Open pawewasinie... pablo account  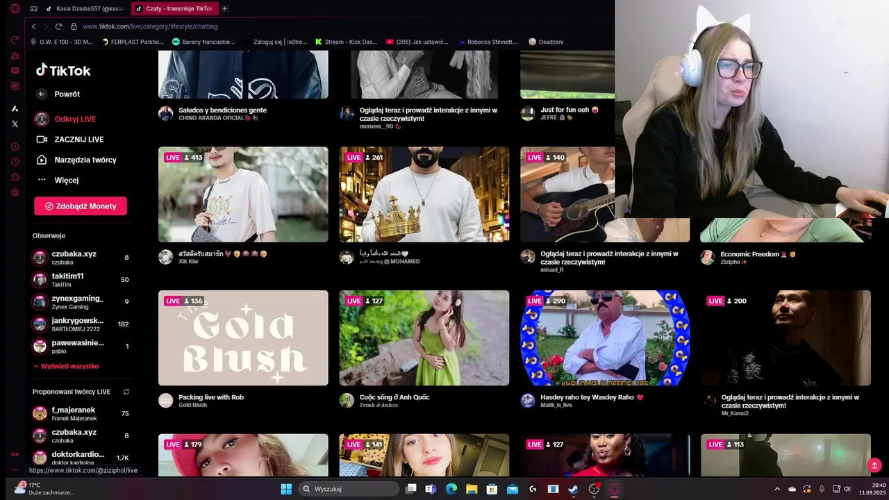tap(81, 346)
